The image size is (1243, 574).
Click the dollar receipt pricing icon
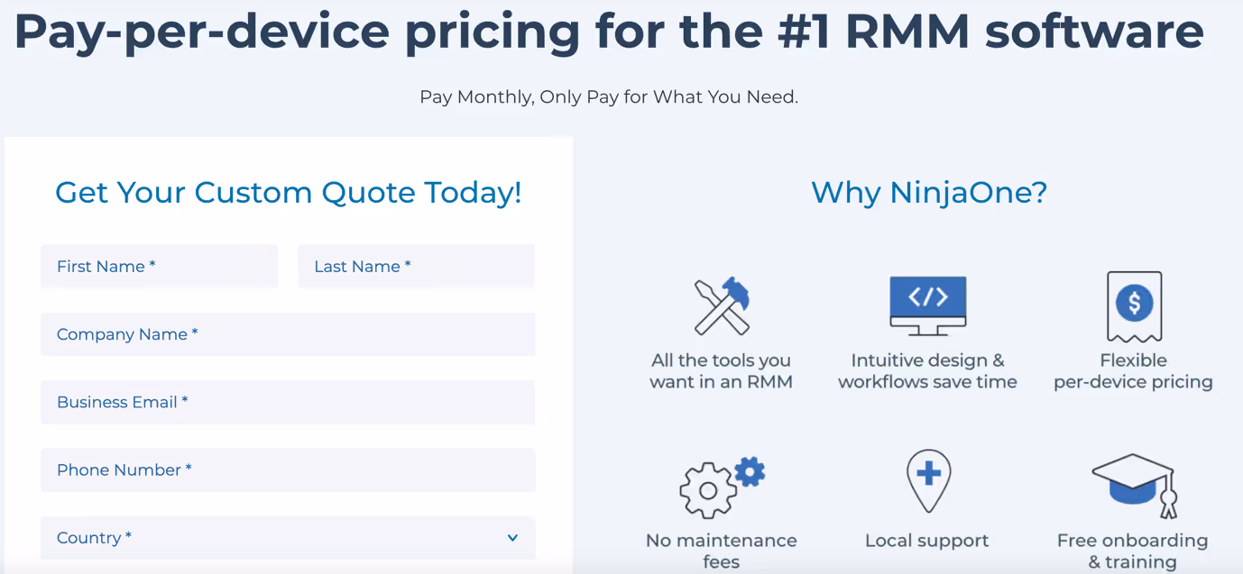1134,306
